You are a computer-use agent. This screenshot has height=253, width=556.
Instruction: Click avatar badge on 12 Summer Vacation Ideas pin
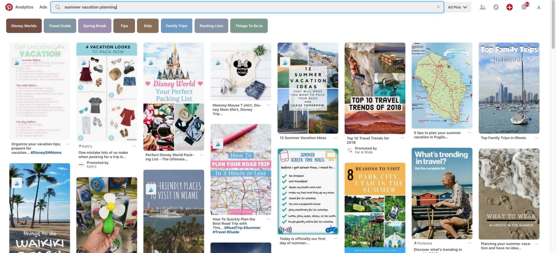click(285, 63)
